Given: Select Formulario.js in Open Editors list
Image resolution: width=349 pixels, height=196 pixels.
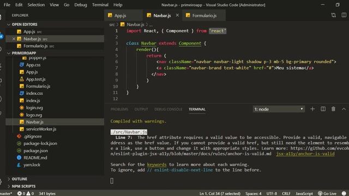Looking at the screenshot, I should coord(55,46).
